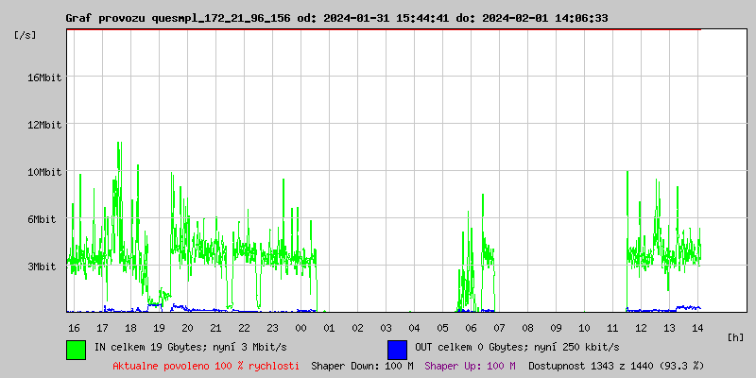Click the green IN legend color square
Screen dimensions: 756x378
(77, 349)
